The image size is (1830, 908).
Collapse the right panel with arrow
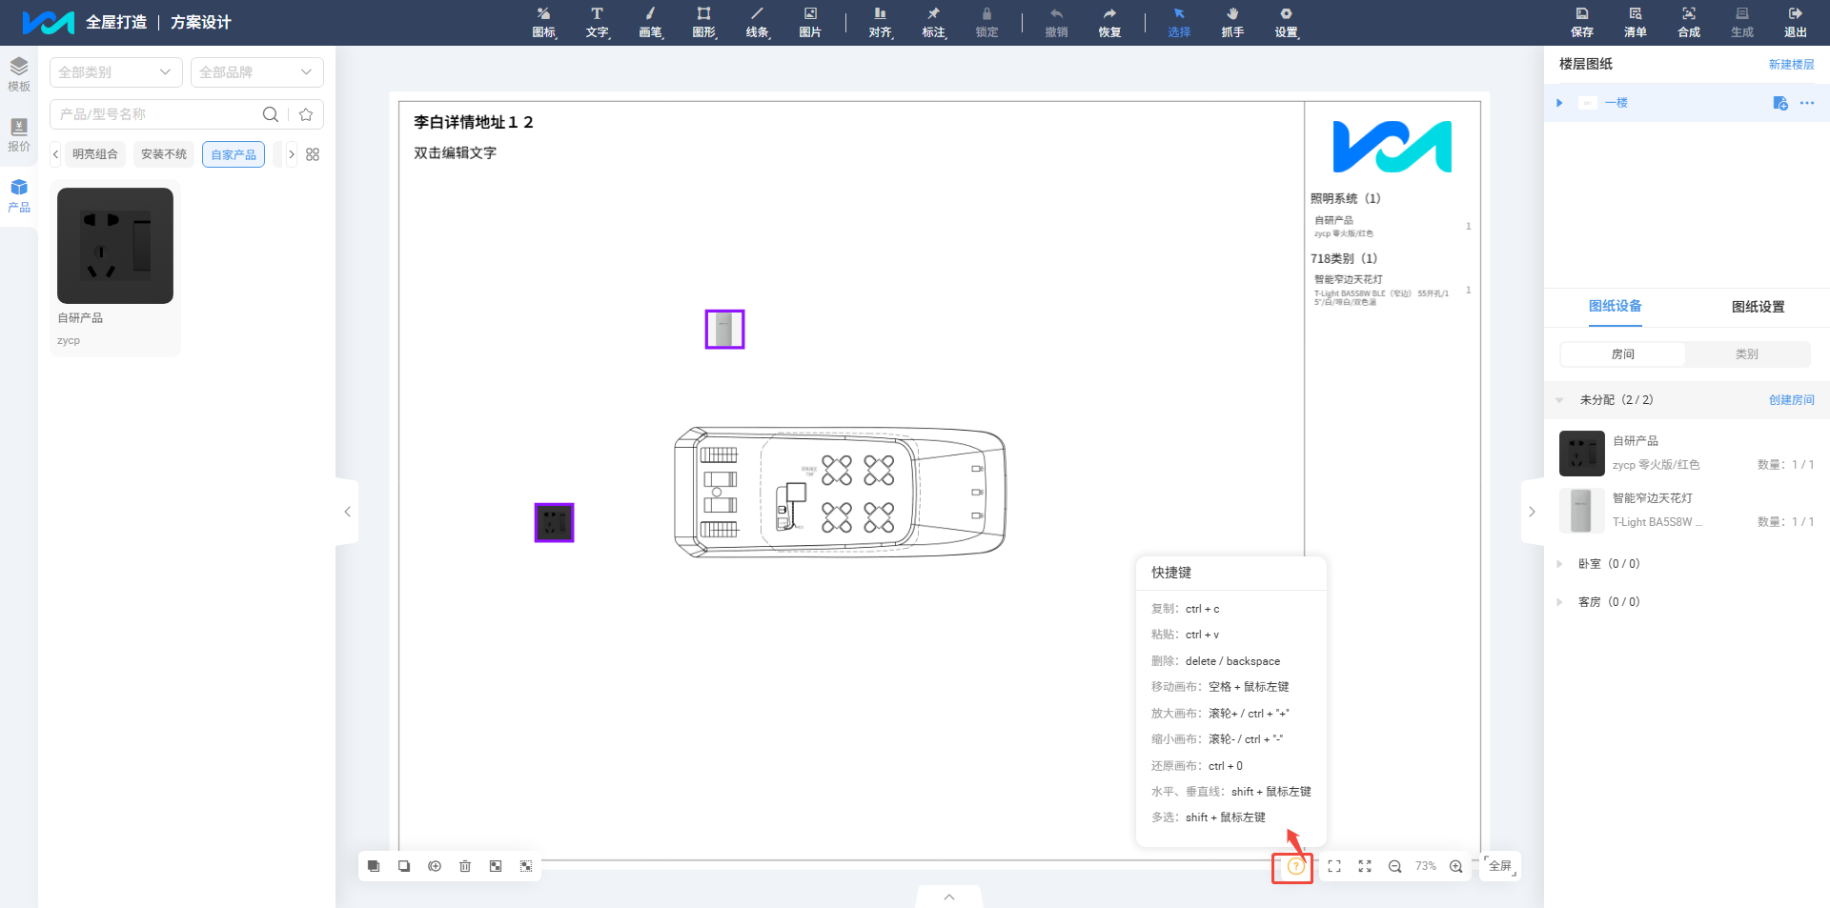(1532, 512)
